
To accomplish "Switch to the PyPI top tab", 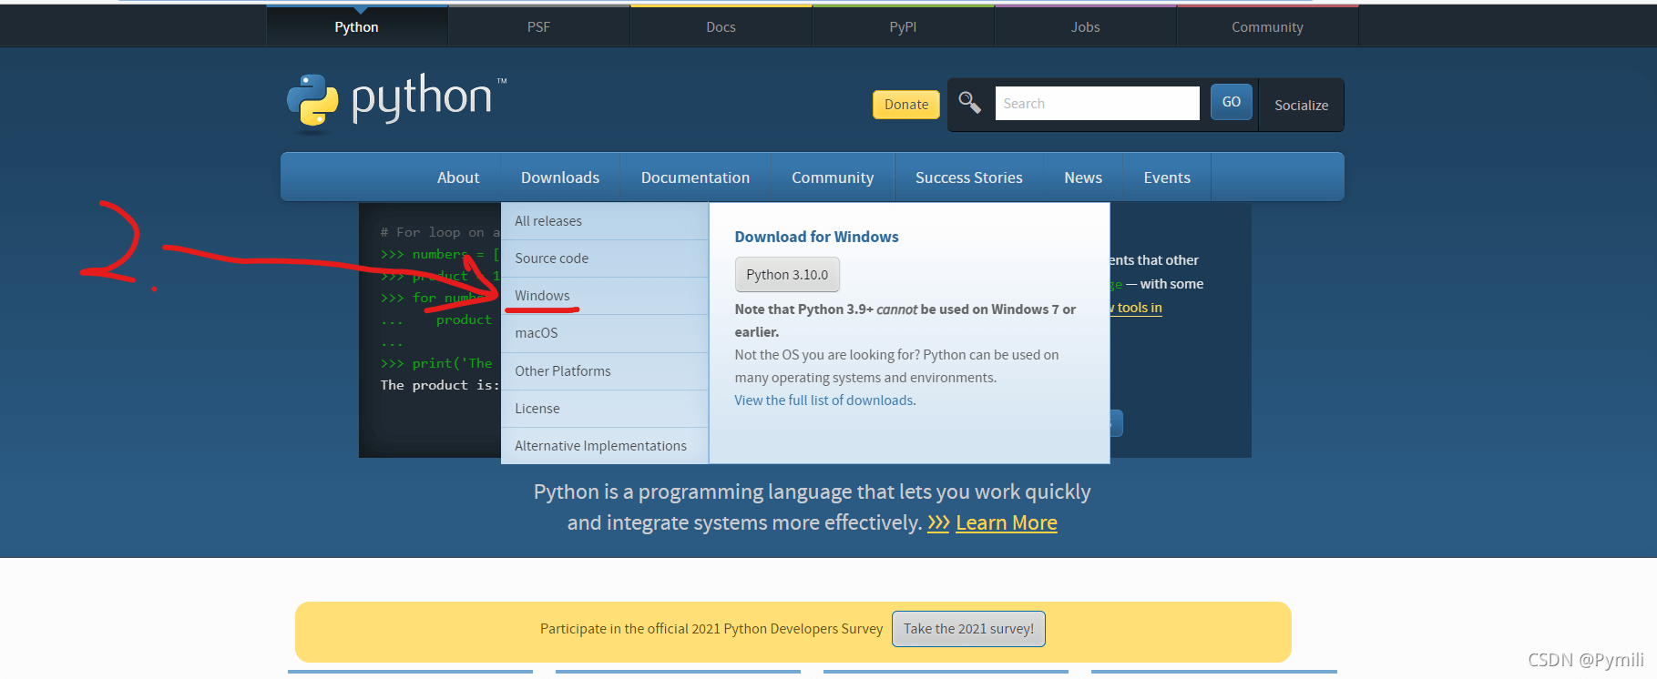I will tap(903, 27).
